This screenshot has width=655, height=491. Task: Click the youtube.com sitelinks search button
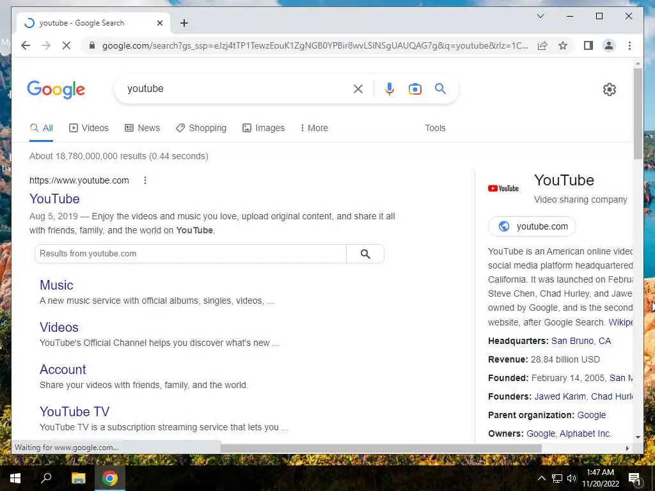pos(365,254)
